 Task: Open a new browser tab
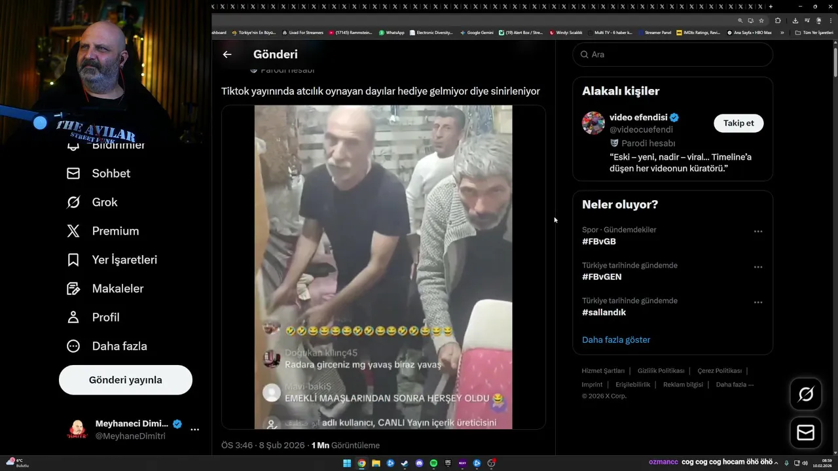[771, 6]
